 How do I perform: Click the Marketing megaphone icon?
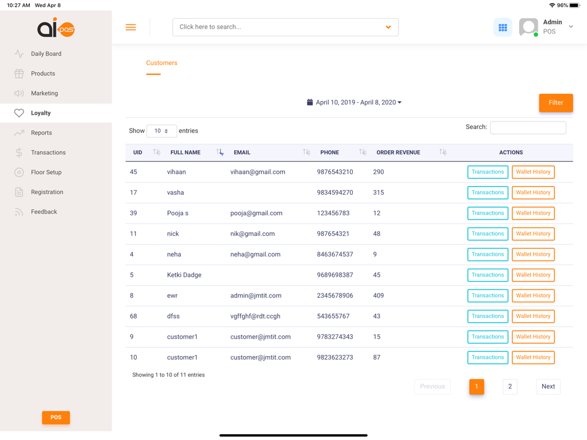[19, 93]
